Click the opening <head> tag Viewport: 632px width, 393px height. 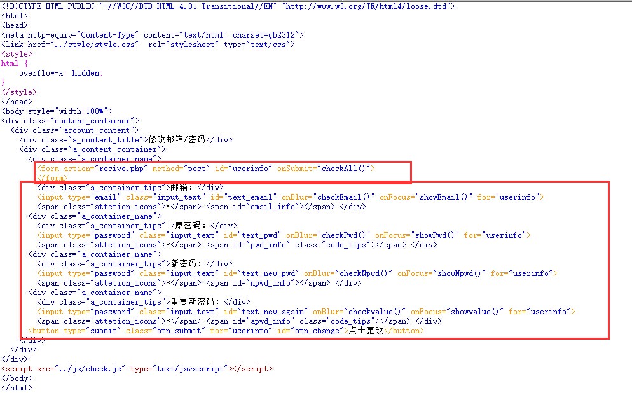pyautogui.click(x=15, y=25)
